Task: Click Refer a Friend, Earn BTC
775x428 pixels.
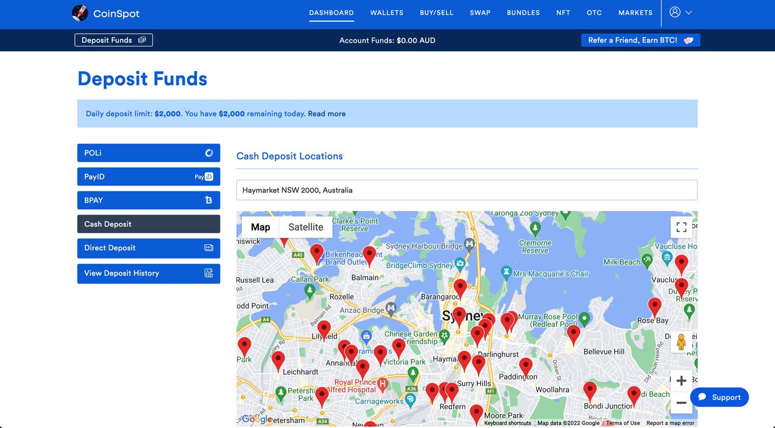Action: (641, 40)
